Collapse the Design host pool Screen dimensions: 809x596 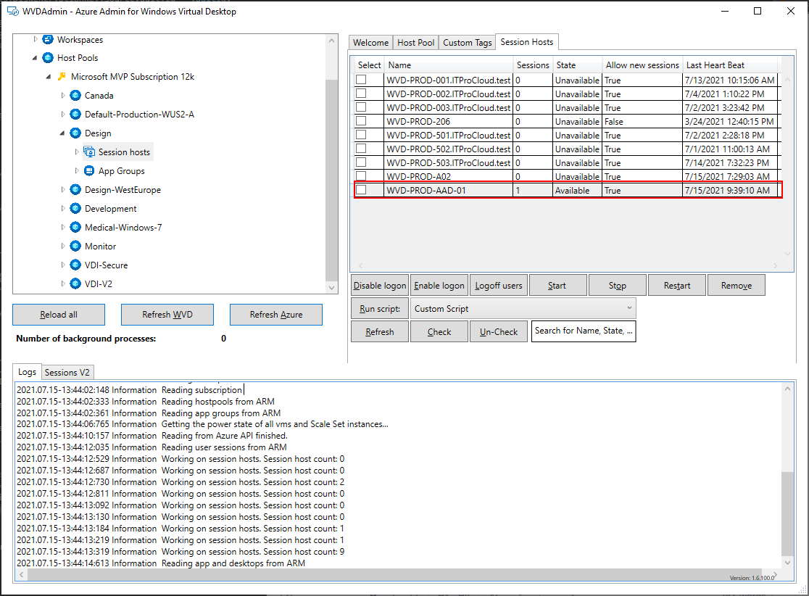(62, 133)
